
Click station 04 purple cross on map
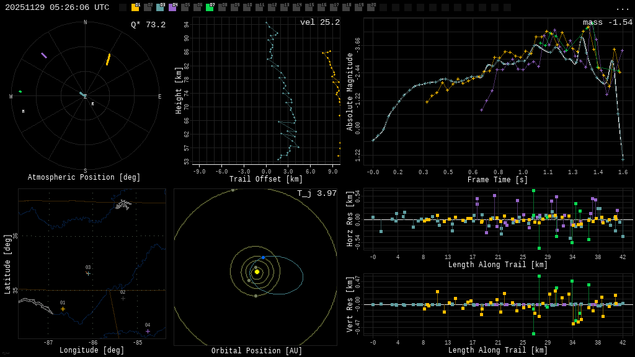tap(148, 331)
